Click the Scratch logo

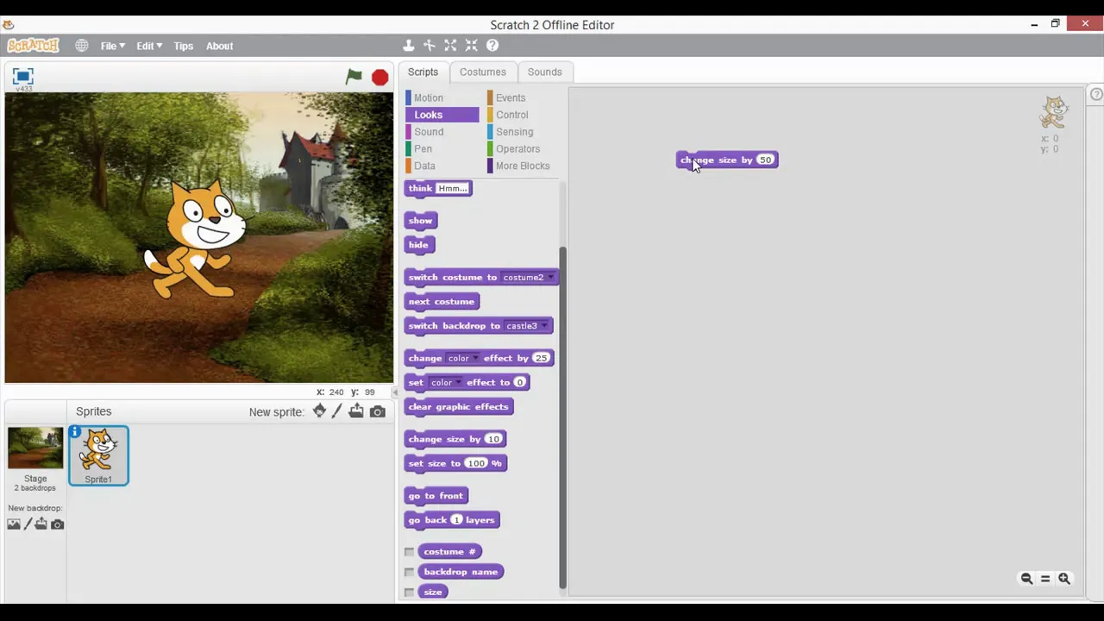pos(33,46)
